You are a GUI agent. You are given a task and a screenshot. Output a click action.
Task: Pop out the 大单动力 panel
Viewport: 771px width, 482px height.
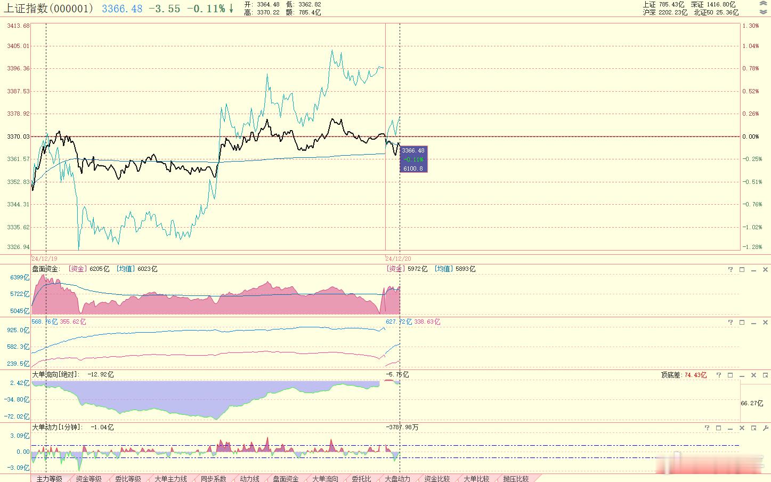754,428
